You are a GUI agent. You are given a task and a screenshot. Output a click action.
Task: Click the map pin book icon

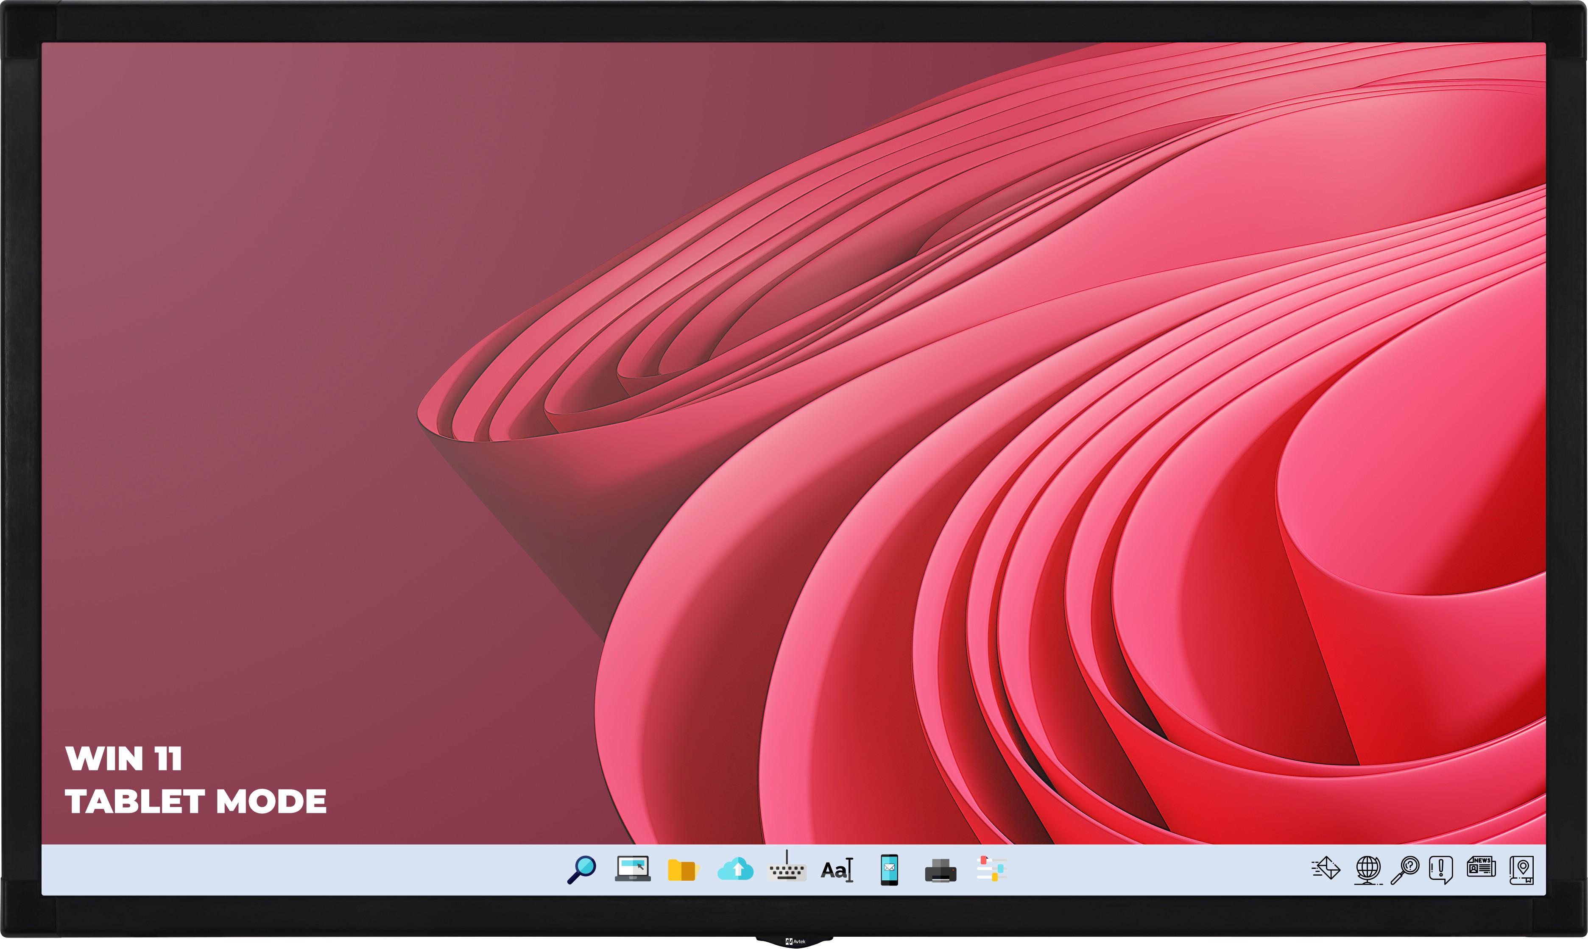1522,870
